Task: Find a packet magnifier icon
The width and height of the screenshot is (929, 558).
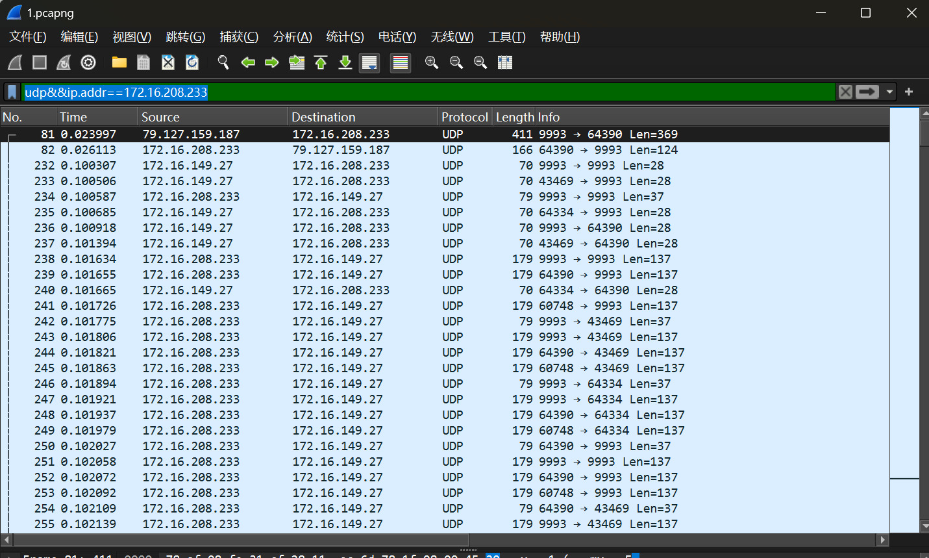Action: click(223, 62)
